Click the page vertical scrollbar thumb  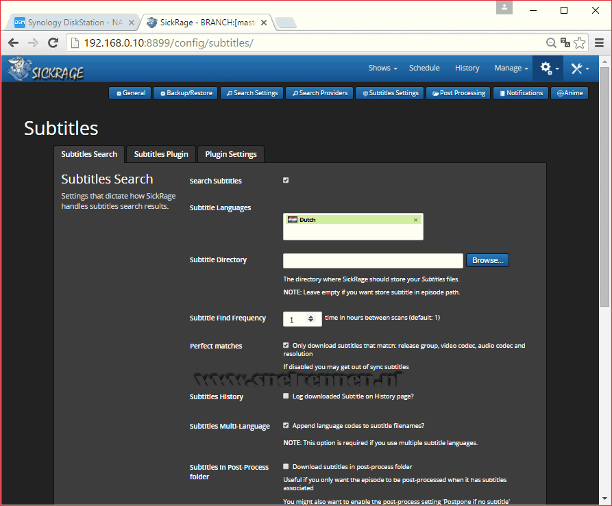[604, 186]
